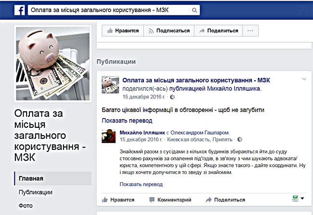The image size is (313, 215).
Task: Open the post options chevron
Action: (304, 79)
